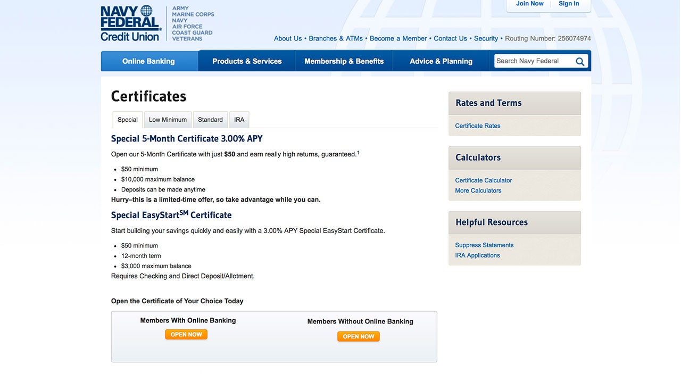Open Membership & Benefits menu
Screen dimensions: 681x383
pos(344,61)
